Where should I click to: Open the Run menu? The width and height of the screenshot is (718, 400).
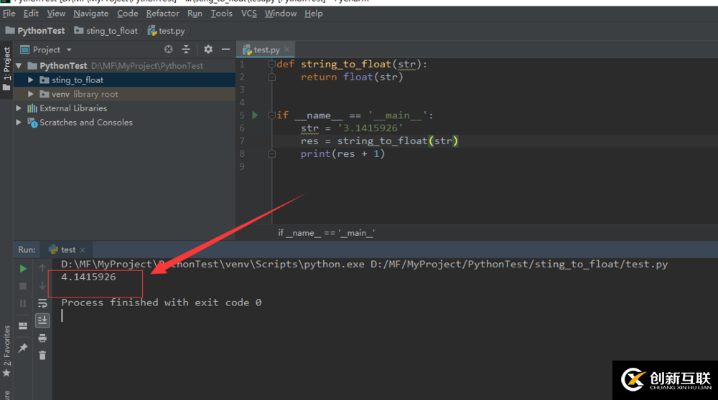[x=195, y=14]
